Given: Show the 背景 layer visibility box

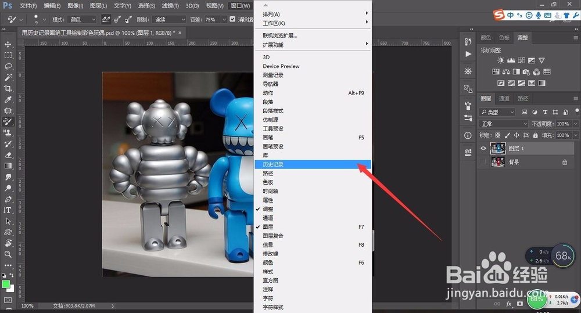Looking at the screenshot, I should [483, 163].
